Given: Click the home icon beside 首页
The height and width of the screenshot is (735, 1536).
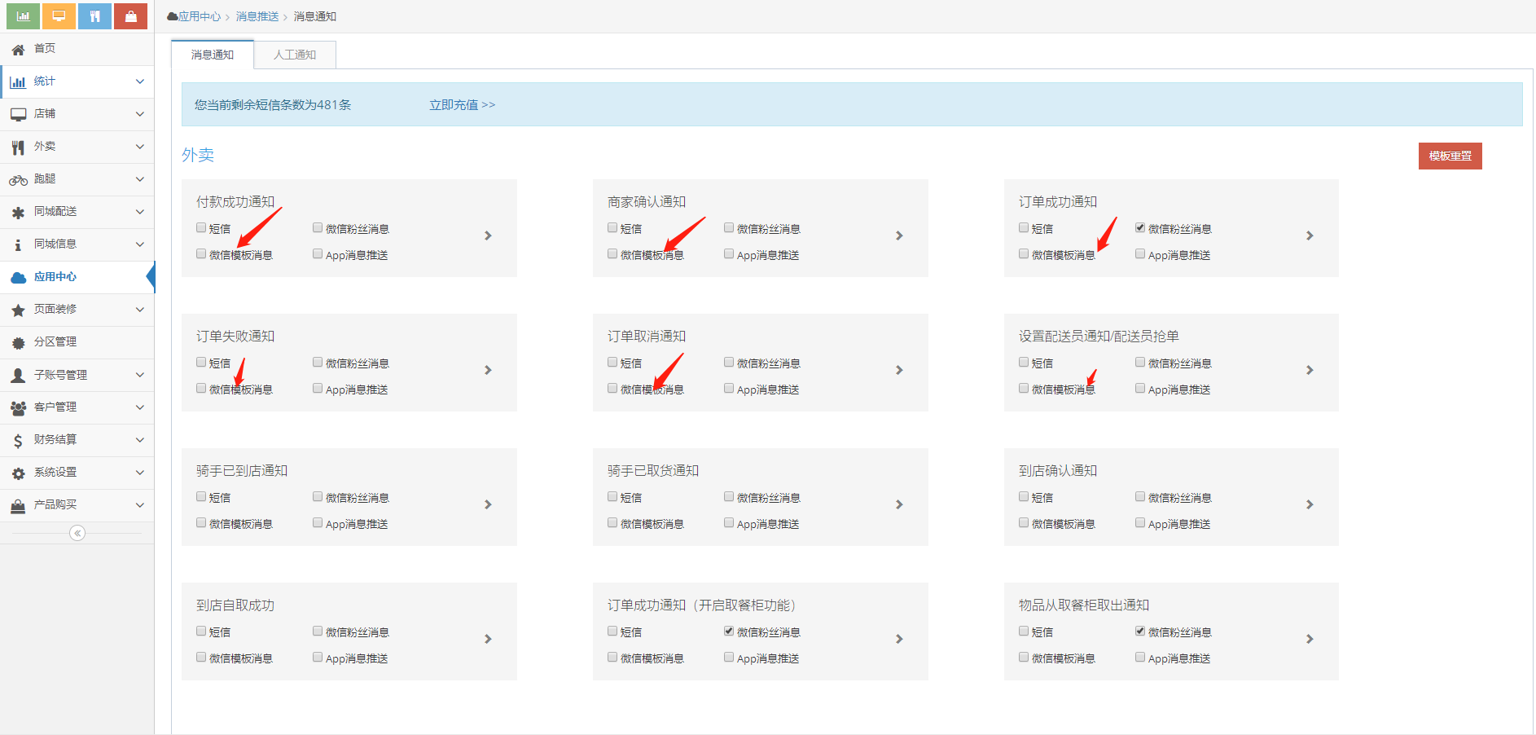Looking at the screenshot, I should point(18,50).
